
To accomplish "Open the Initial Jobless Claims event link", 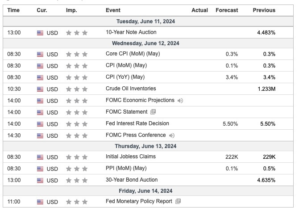I will (x=131, y=157).
